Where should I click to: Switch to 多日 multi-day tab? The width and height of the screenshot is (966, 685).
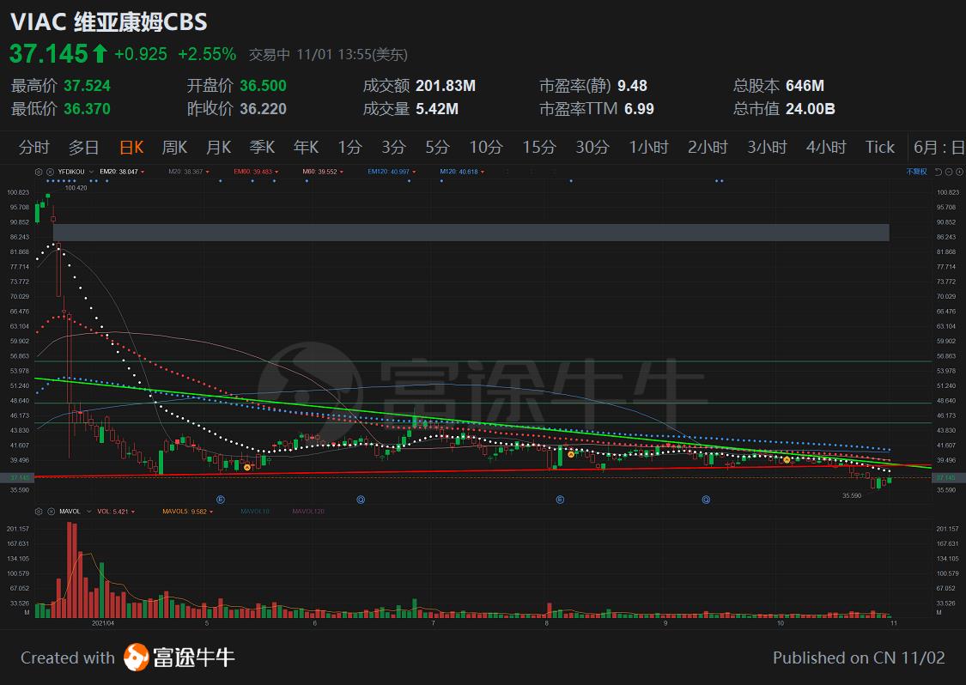84,148
